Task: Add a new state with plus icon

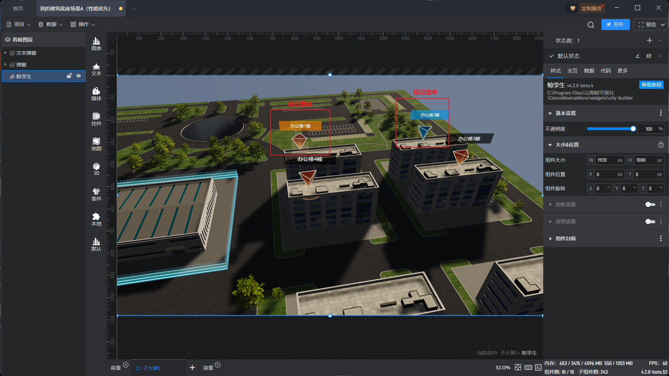Action: pyautogui.click(x=650, y=40)
